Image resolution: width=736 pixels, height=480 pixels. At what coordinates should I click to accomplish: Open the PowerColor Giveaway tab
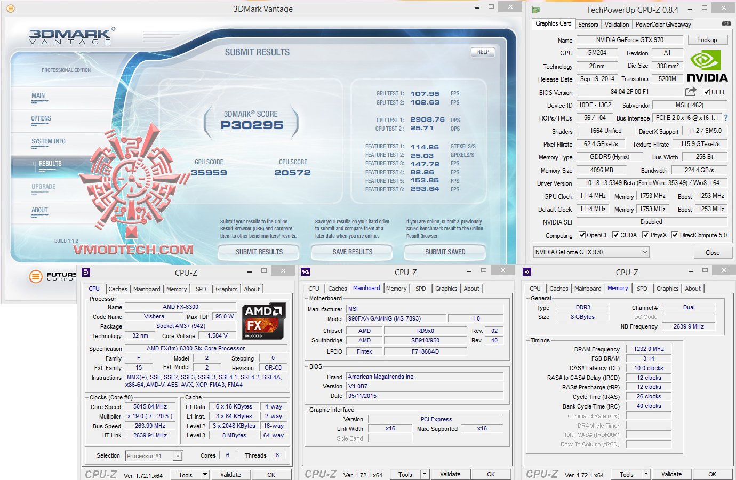[x=663, y=25]
